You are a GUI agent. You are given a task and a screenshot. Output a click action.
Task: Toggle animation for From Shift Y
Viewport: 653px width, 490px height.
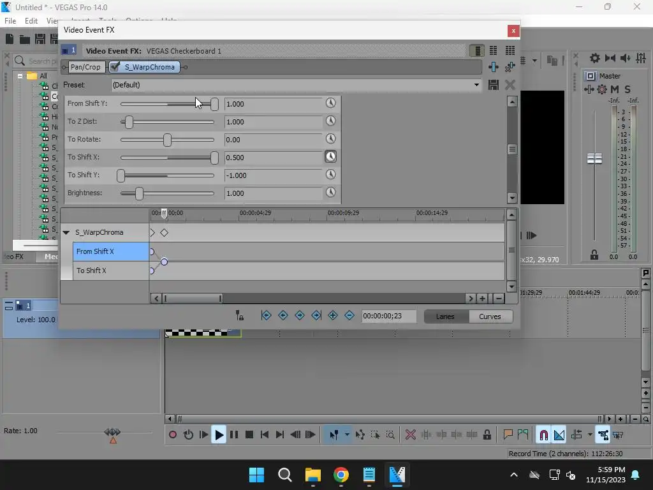(x=331, y=103)
